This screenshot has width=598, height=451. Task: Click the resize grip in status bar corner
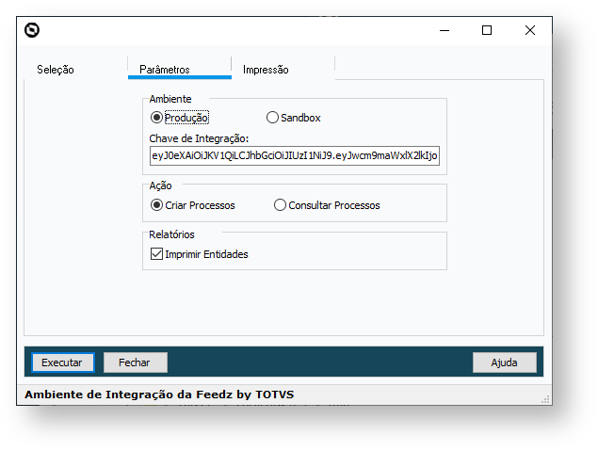546,399
